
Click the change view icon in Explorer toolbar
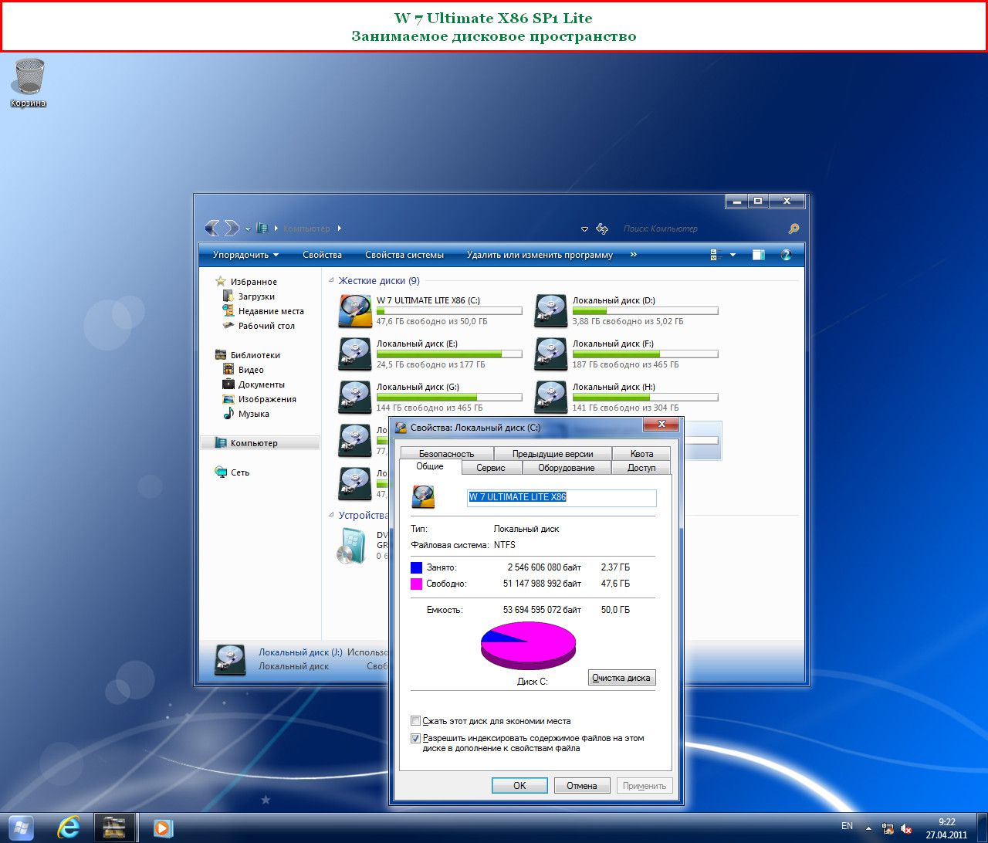(715, 255)
